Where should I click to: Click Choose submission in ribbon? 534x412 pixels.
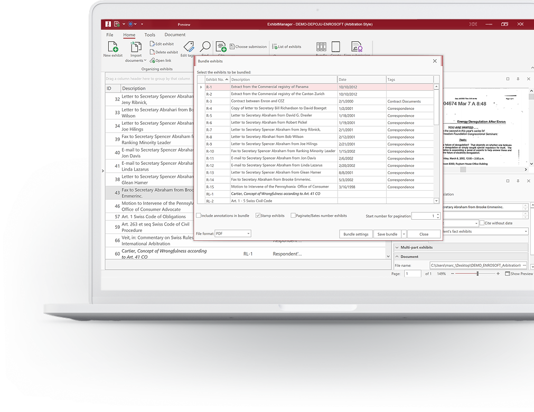248,46
